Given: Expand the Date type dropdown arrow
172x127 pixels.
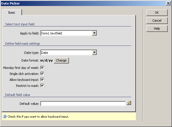Looking at the screenshot, I should pos(95,52).
